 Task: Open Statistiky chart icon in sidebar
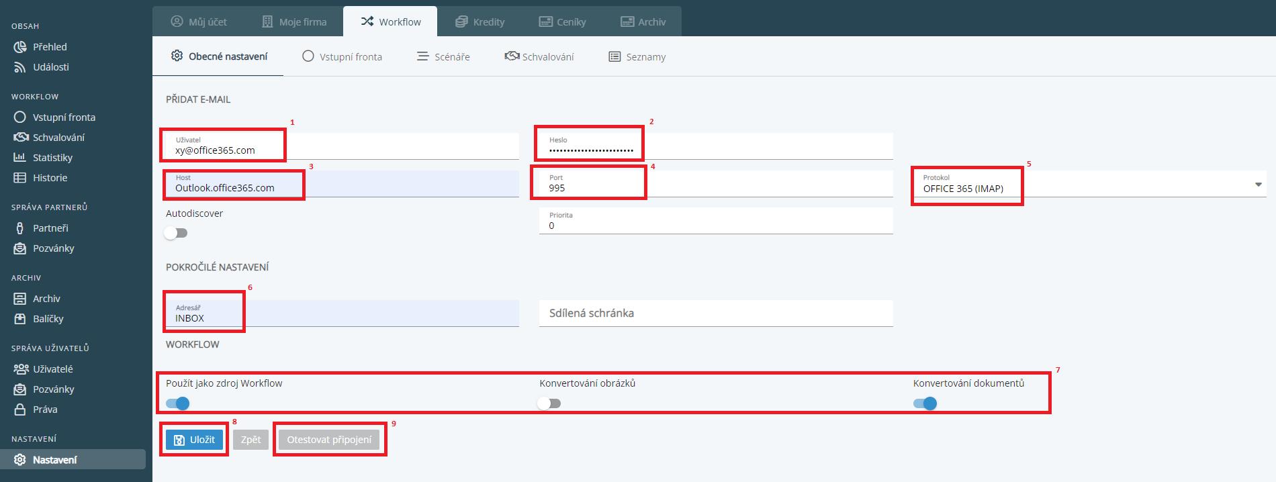[20, 158]
